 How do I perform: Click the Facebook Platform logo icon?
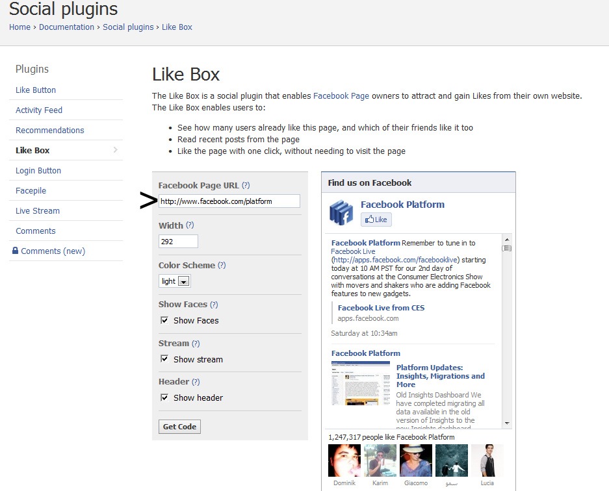pos(341,212)
